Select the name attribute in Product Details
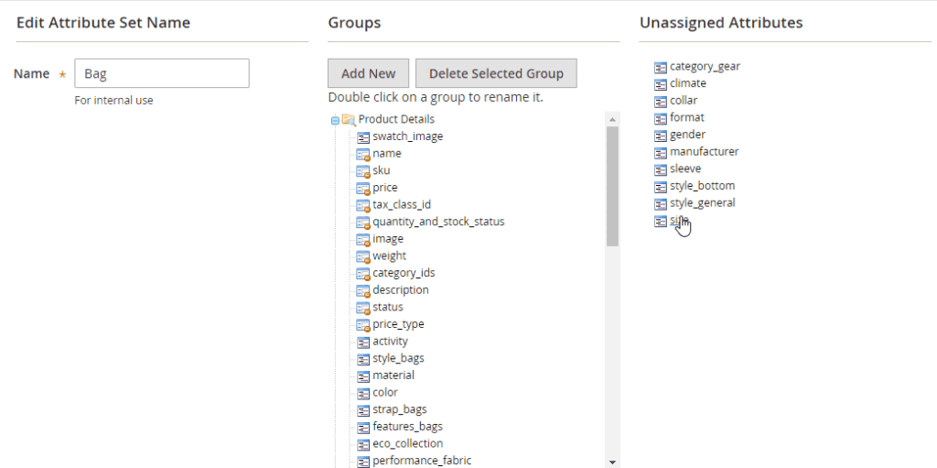This screenshot has height=468, width=937. [387, 153]
